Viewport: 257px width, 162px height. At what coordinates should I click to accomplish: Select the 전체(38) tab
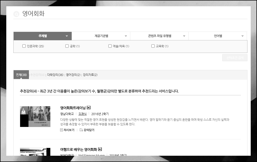pos(21,75)
